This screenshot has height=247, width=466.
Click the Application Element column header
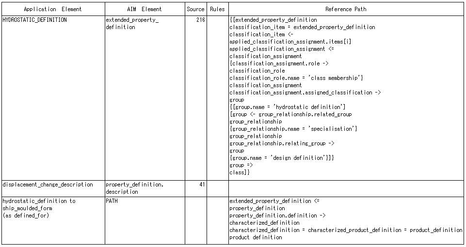(53, 9)
